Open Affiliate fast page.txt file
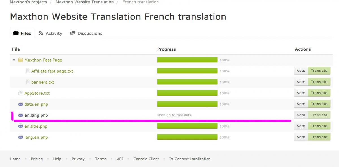Image resolution: width=339 pixels, height=167 pixels. (52, 71)
